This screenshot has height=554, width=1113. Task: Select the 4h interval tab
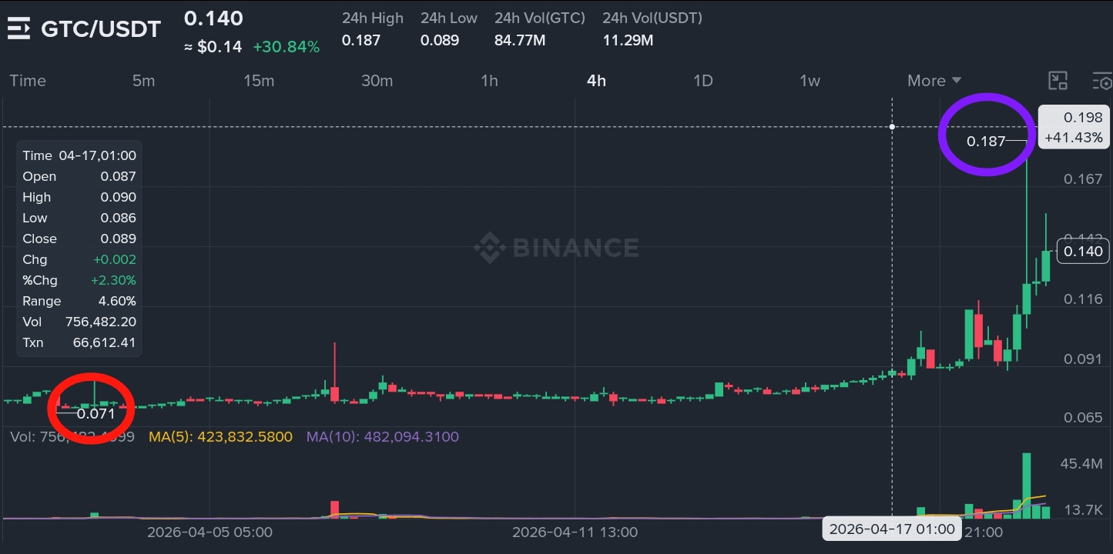(x=596, y=81)
